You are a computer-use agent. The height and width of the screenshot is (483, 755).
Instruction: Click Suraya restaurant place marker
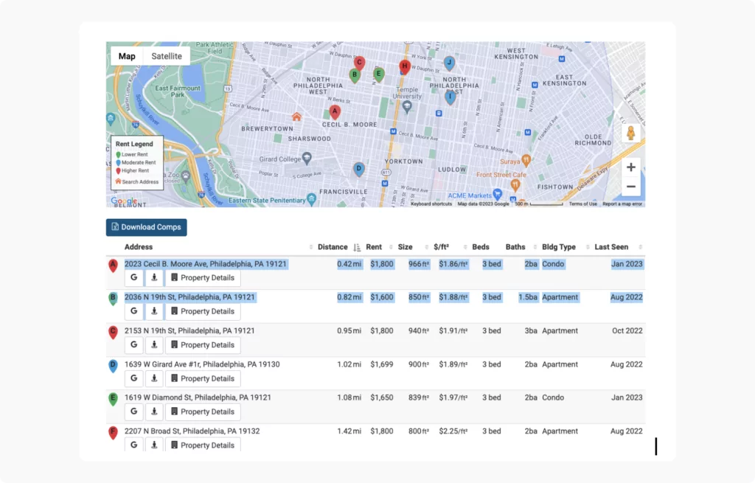526,160
